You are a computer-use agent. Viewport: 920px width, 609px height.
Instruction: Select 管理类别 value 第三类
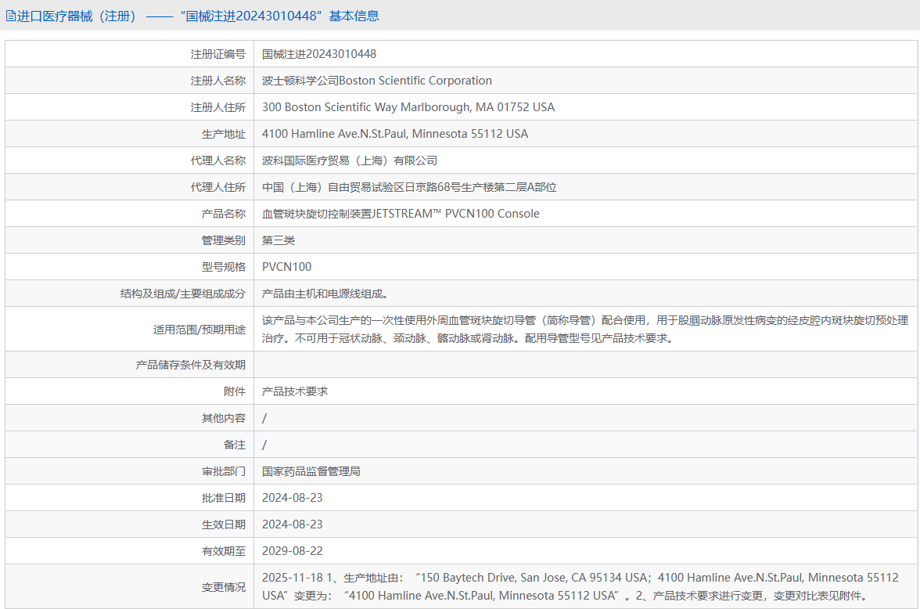[x=279, y=240]
